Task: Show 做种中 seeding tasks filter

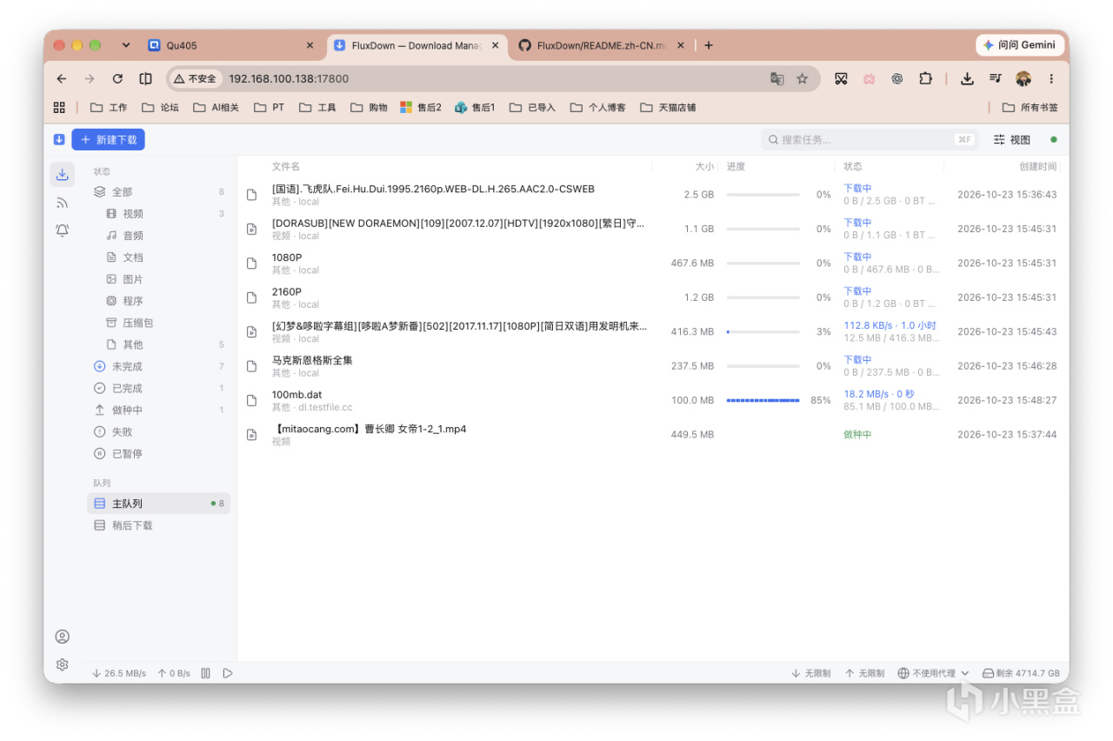Action: pyautogui.click(x=159, y=410)
